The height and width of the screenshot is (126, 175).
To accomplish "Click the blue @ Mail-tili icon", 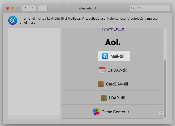I will [105, 56].
